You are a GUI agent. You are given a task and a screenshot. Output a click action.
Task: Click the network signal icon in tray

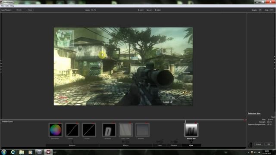(x=259, y=152)
